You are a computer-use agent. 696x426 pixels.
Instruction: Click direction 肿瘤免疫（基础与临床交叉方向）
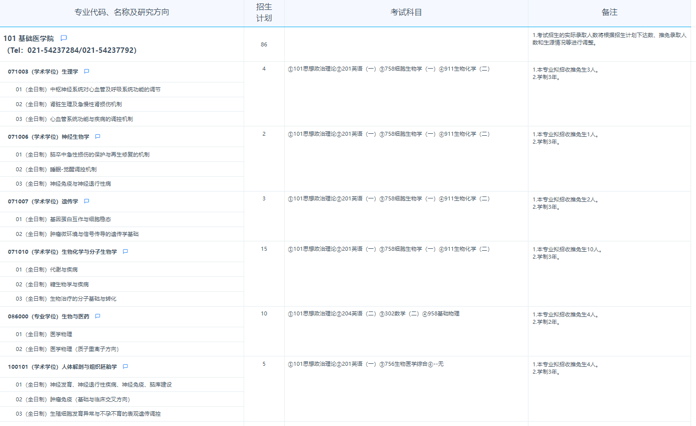coord(90,399)
